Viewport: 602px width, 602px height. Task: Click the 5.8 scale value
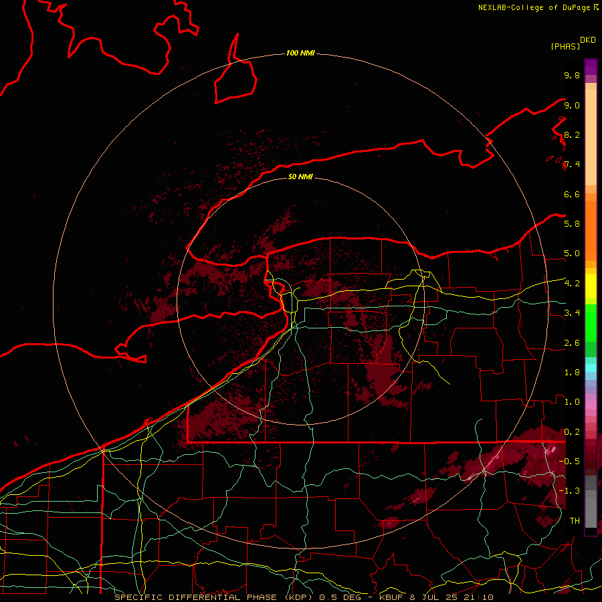point(572,224)
